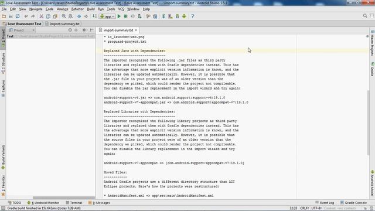Click the tool window quick access icon in the status bar
This screenshot has height=211, width=375.
coord(3,209)
